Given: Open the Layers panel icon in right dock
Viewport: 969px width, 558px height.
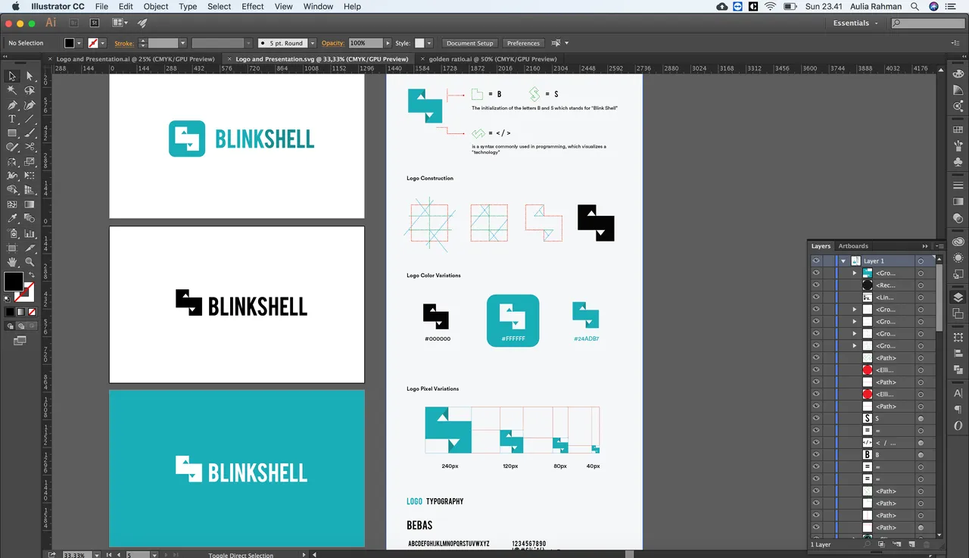Looking at the screenshot, I should [958, 297].
